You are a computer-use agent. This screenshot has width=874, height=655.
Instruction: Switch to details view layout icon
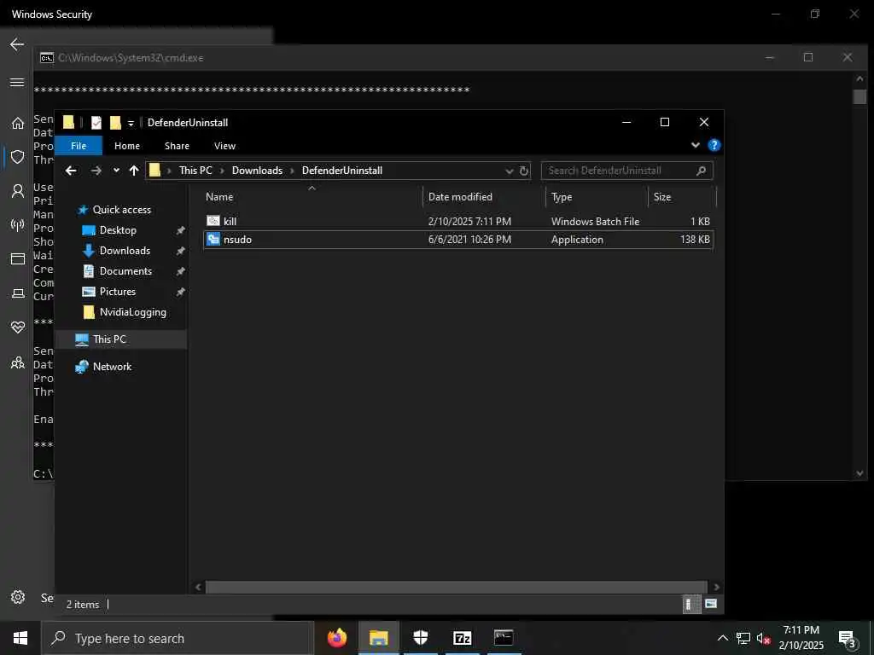click(691, 605)
